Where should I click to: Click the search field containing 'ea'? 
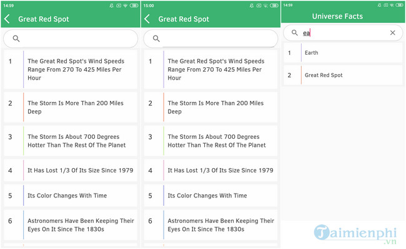pyautogui.click(x=344, y=33)
